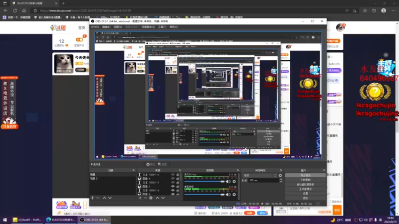The image size is (399, 224).
Task: Open OBS Edit menu
Action: [106, 27]
